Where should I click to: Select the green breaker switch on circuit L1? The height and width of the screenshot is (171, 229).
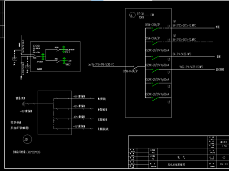[x=156, y=29]
